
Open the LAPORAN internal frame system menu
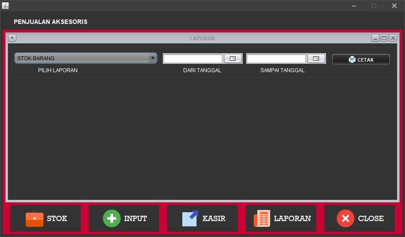(12, 38)
